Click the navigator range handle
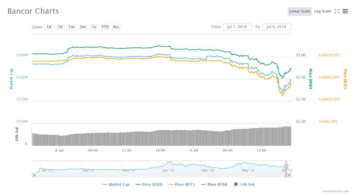 coord(286,167)
